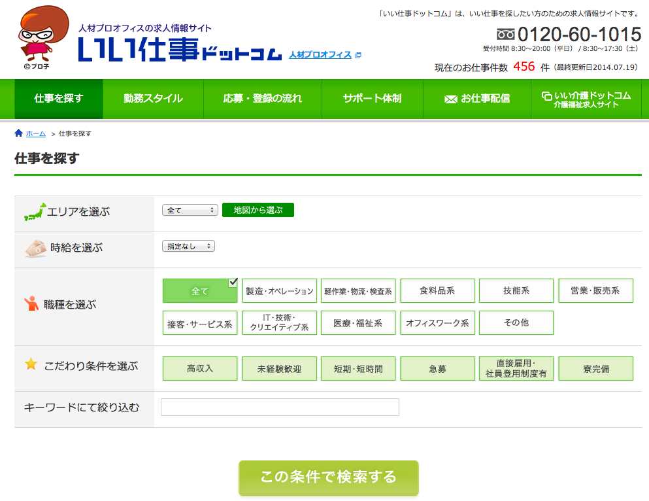The width and height of the screenshot is (649, 501).
Task: Click the yellow star conditions icon
Action: (x=31, y=365)
